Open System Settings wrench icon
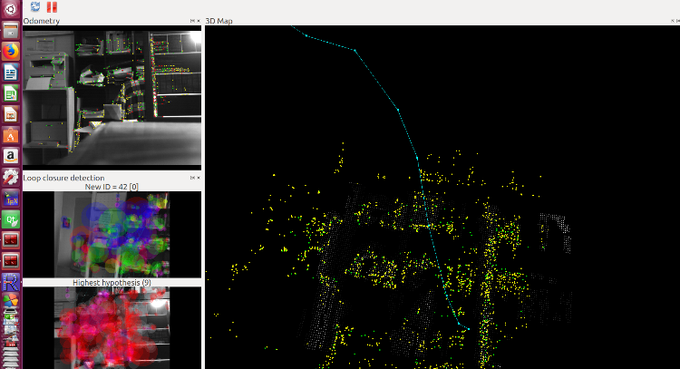 point(11,177)
